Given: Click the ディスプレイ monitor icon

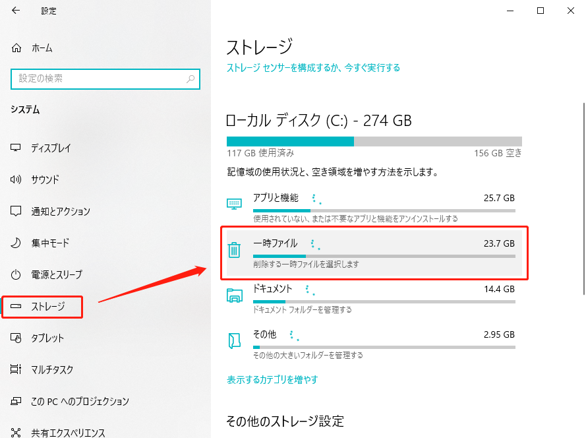Looking at the screenshot, I should pyautogui.click(x=16, y=148).
